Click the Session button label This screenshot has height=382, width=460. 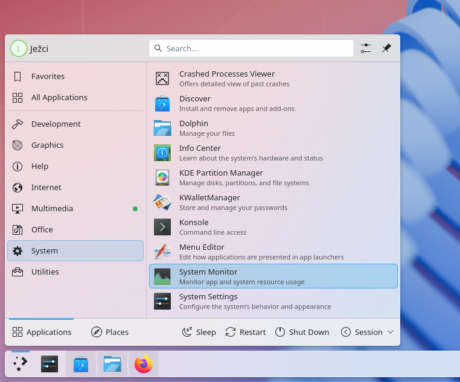(x=368, y=332)
